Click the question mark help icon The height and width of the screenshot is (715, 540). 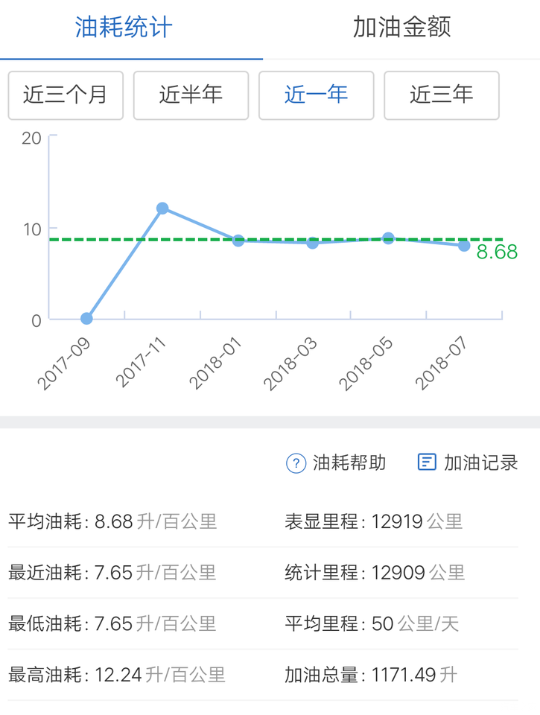pos(296,463)
